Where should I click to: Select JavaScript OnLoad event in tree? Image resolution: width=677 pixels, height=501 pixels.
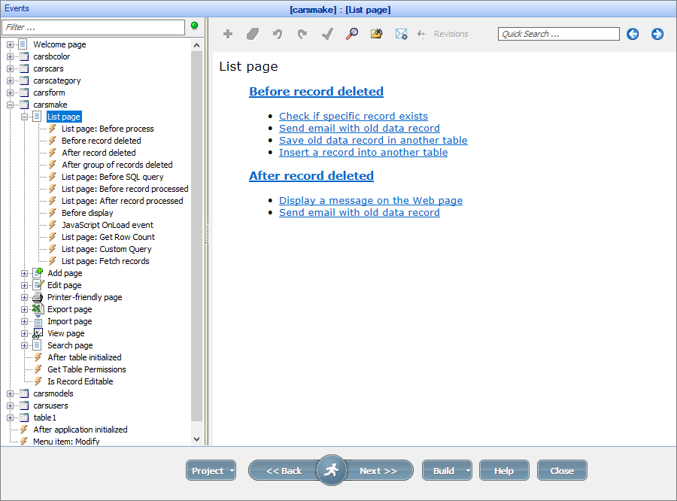[x=108, y=225]
